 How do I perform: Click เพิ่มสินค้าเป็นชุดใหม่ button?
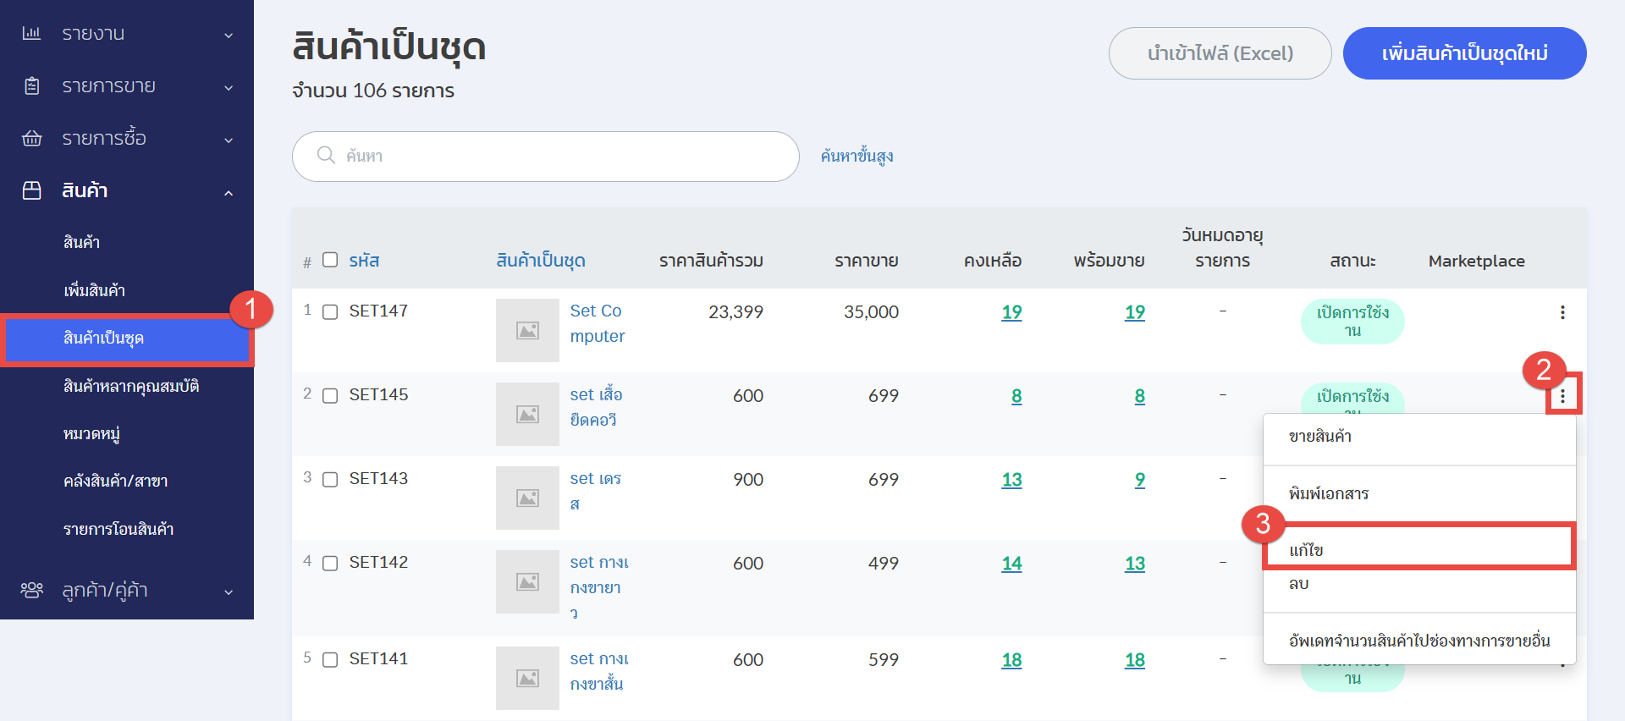click(1464, 53)
